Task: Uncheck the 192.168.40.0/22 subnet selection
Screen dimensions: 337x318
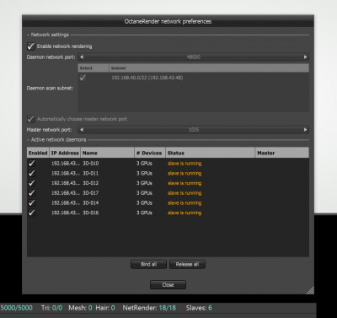Action: point(83,78)
